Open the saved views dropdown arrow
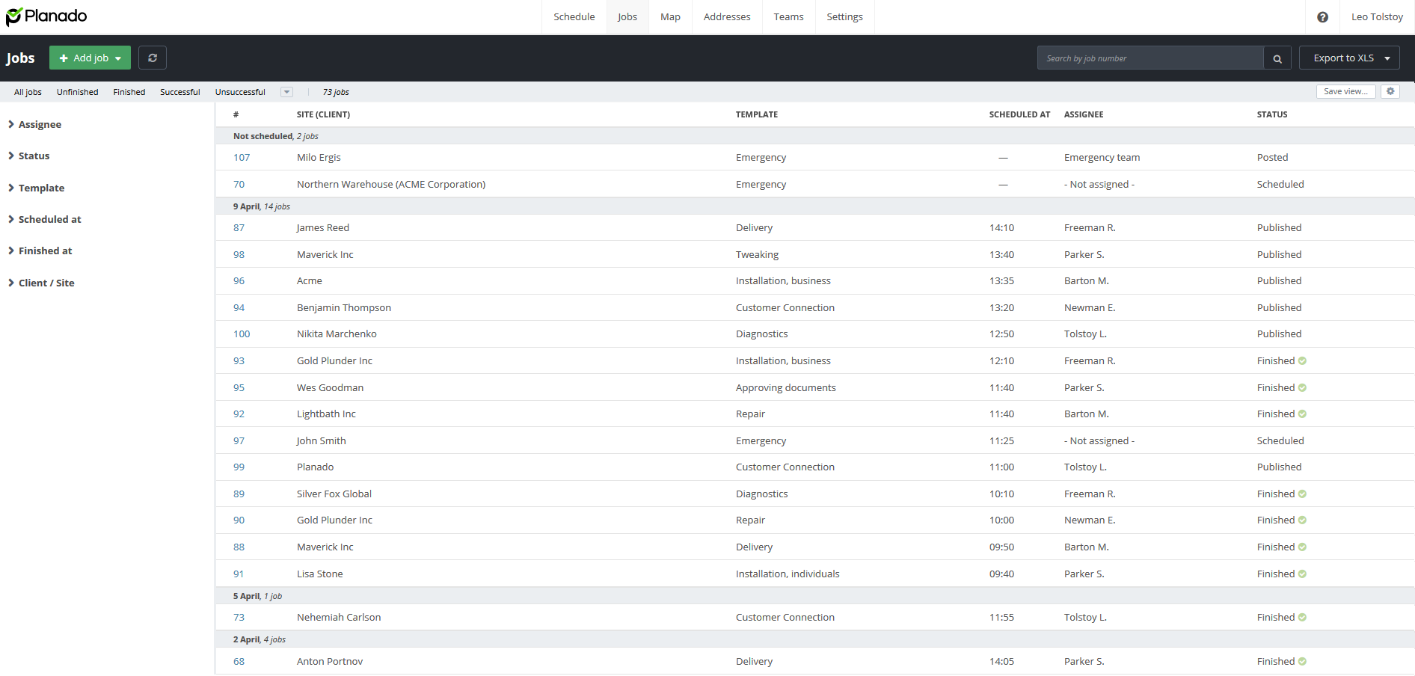This screenshot has height=676, width=1415. pos(286,92)
